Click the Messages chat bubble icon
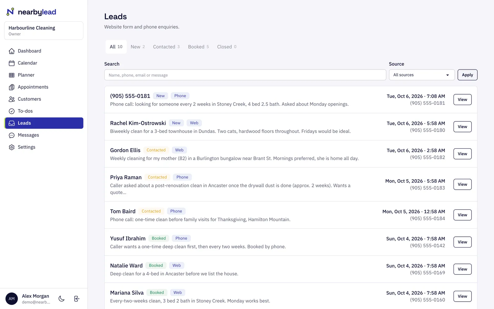 coord(12,135)
